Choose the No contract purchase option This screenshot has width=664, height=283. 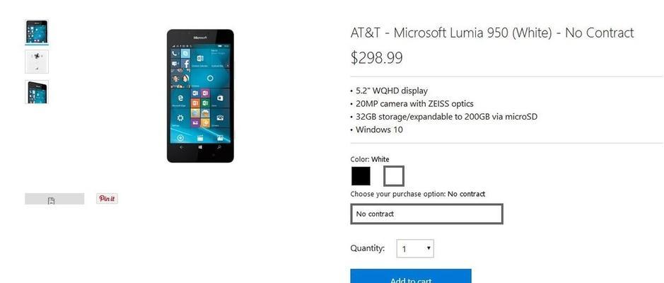click(x=427, y=214)
